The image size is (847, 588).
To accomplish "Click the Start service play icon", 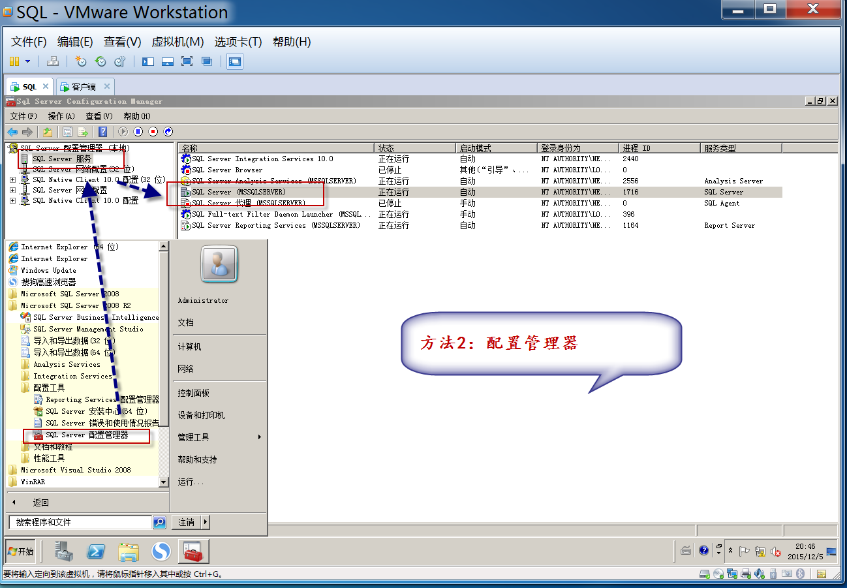I will 123,132.
